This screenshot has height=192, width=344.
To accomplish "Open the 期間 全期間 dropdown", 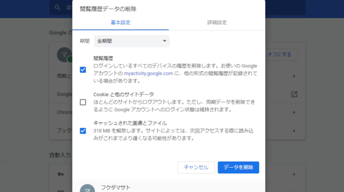I will tap(132, 41).
